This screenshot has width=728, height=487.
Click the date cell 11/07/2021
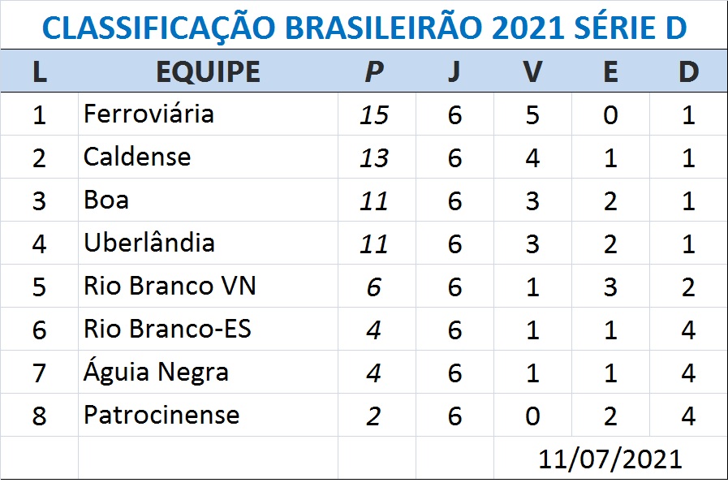point(610,459)
